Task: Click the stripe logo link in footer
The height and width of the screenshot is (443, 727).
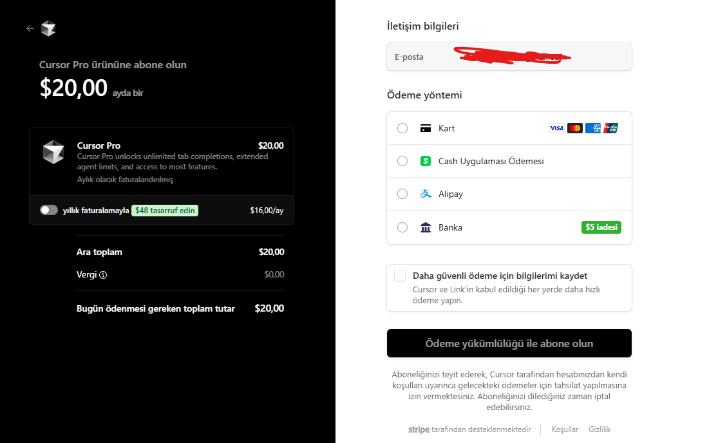Action: (x=419, y=429)
